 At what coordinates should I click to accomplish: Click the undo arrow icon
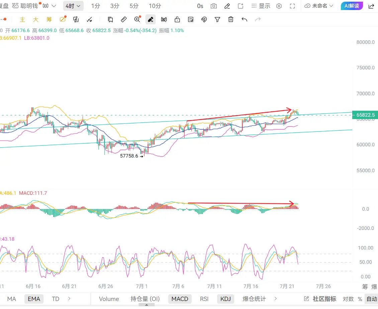coord(244,19)
